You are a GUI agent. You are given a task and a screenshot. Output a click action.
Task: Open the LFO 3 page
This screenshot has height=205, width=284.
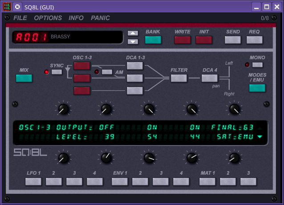click(x=74, y=182)
